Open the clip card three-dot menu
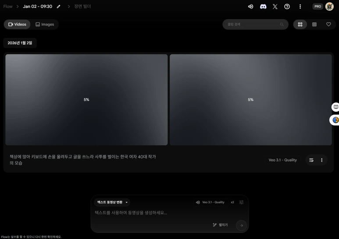 click(x=322, y=160)
